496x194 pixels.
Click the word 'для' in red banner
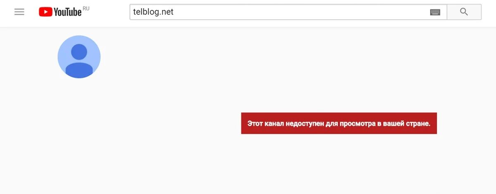[331, 124]
